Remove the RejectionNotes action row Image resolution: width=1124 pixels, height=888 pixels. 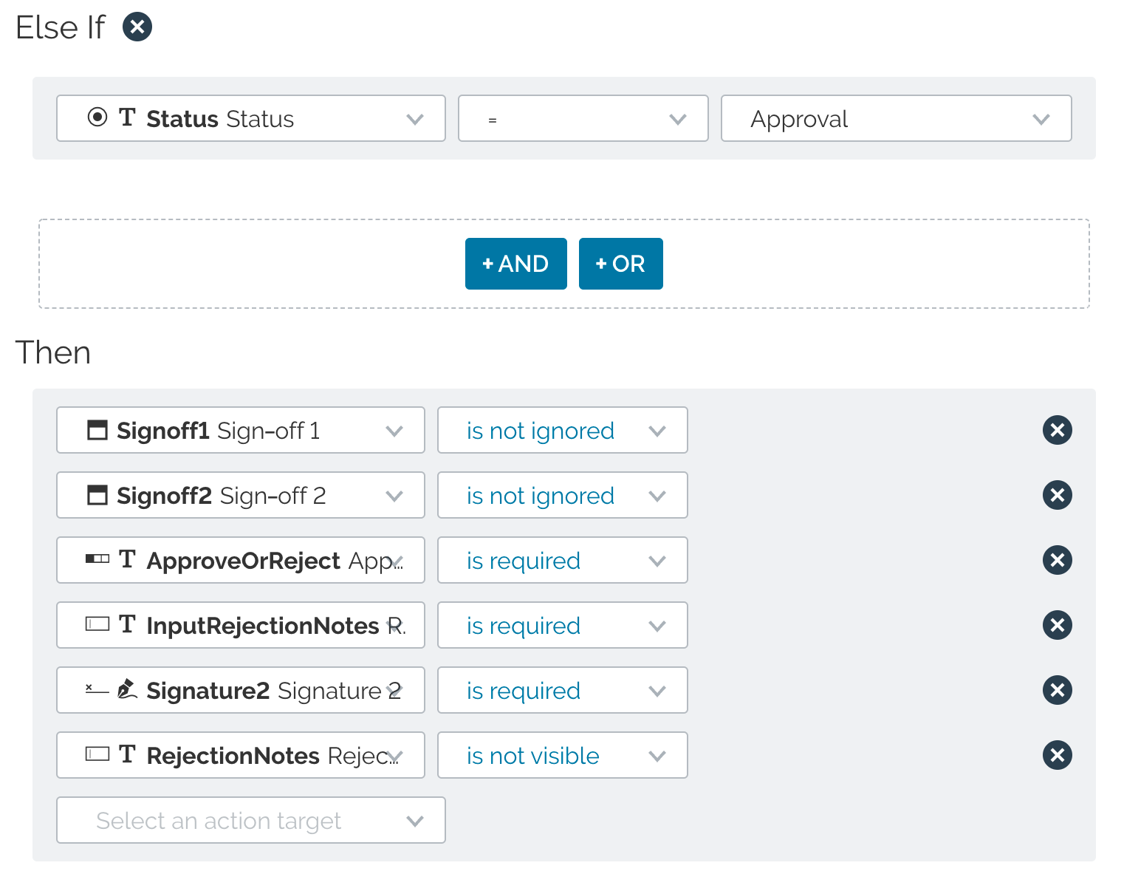click(1058, 755)
